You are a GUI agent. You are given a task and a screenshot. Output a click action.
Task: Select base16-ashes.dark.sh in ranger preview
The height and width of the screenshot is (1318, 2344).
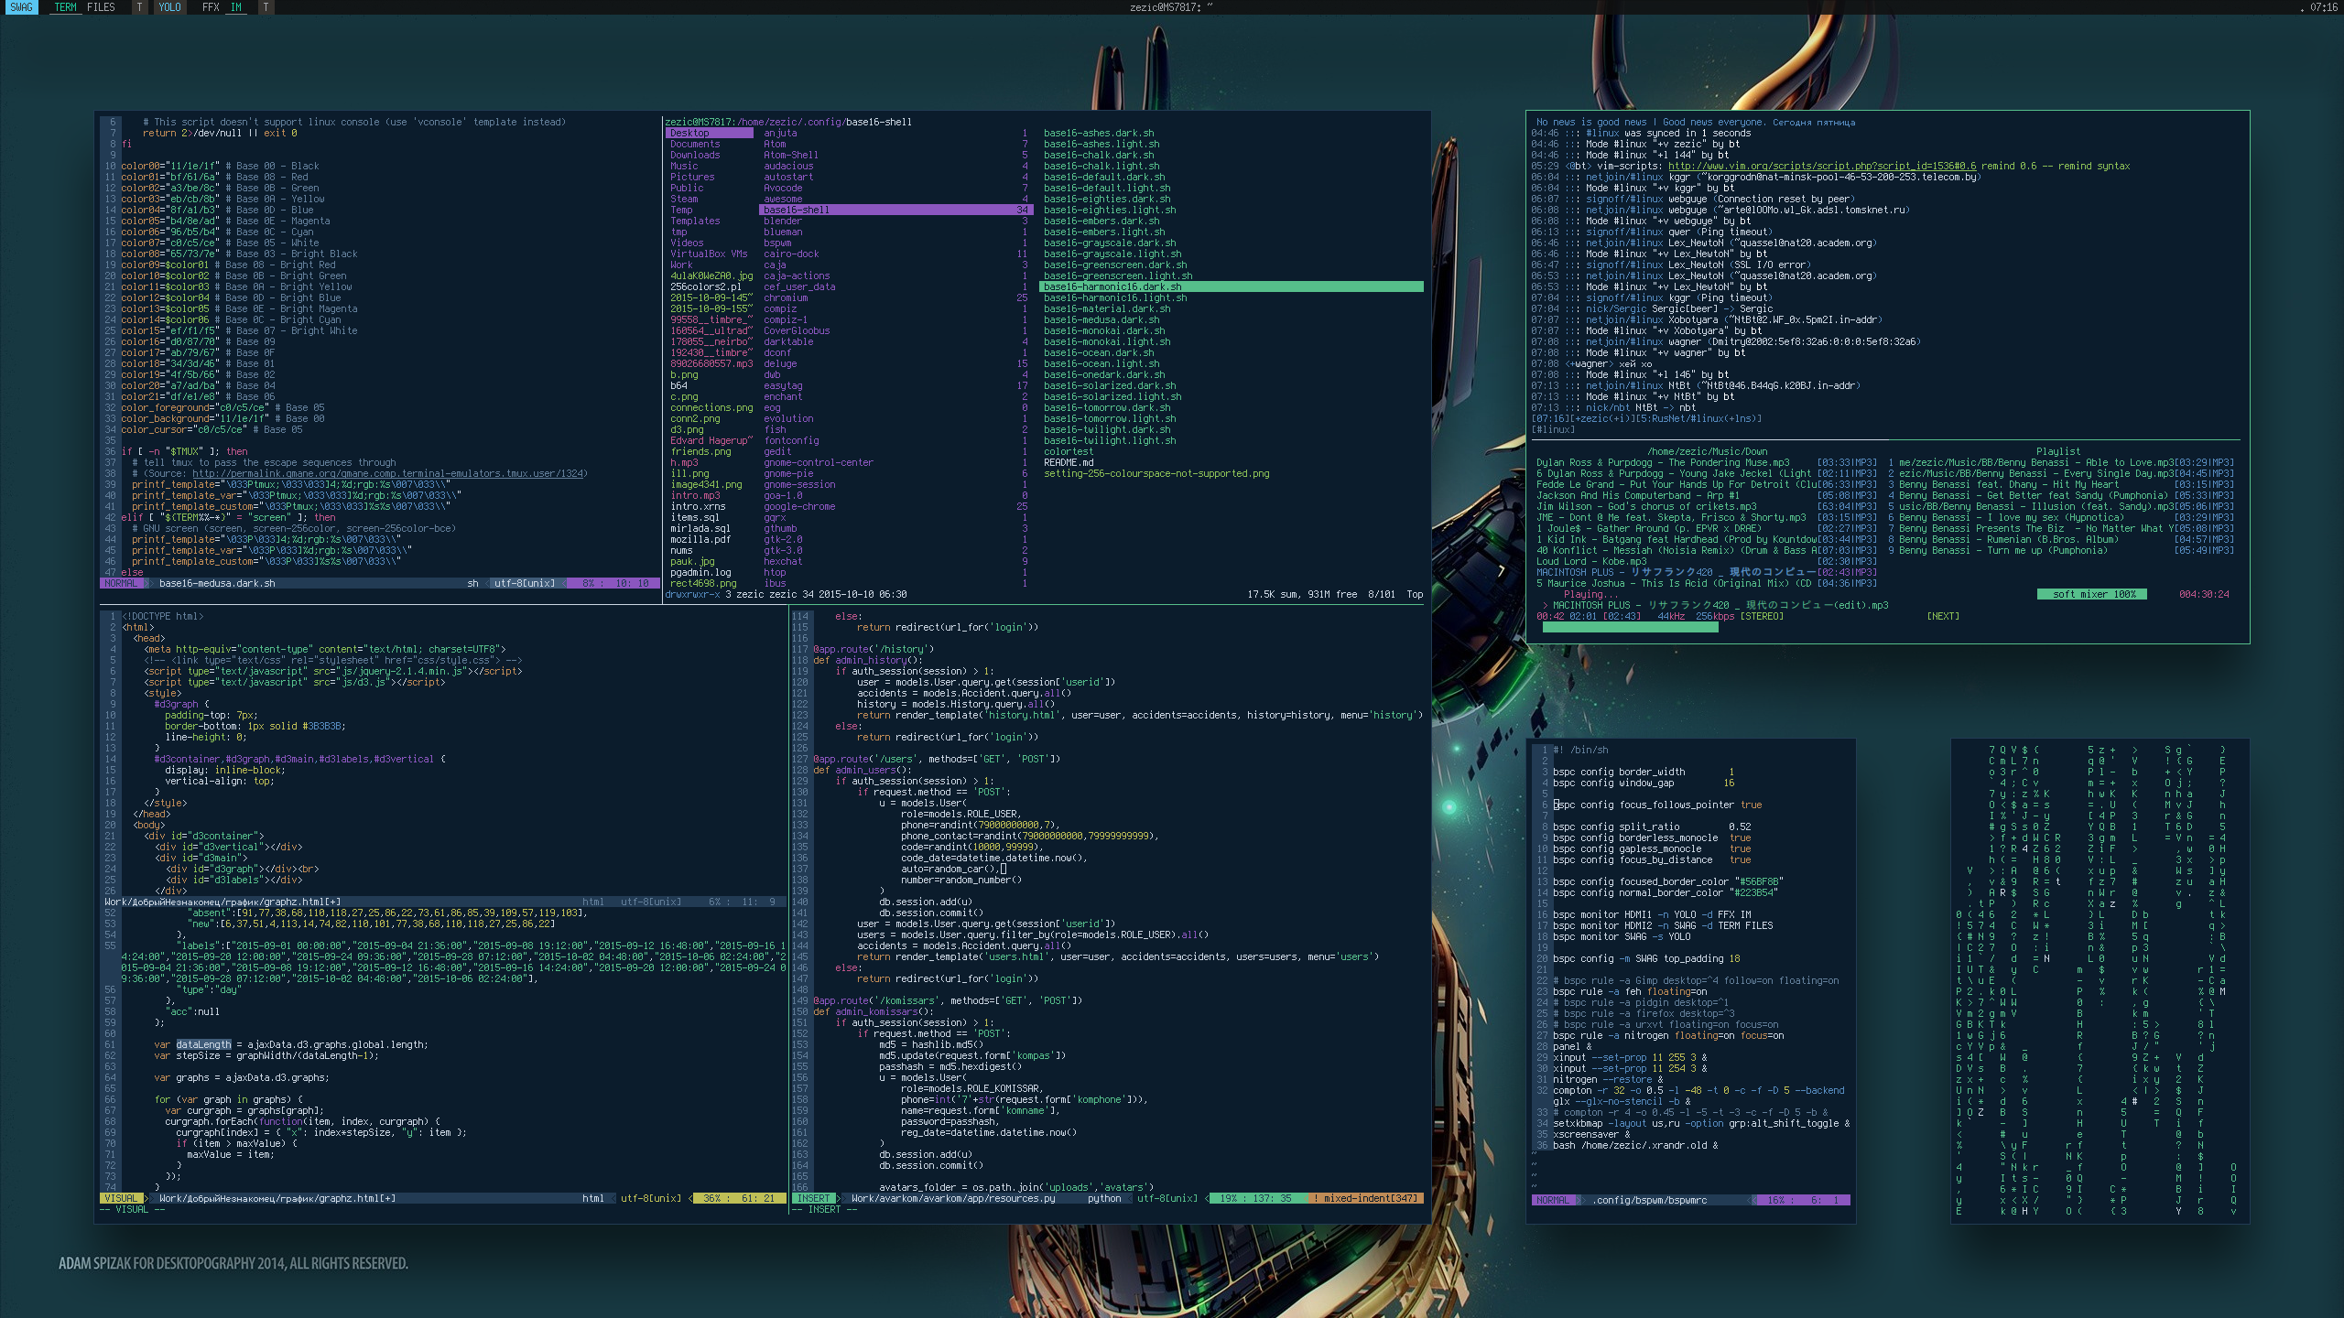(1099, 133)
